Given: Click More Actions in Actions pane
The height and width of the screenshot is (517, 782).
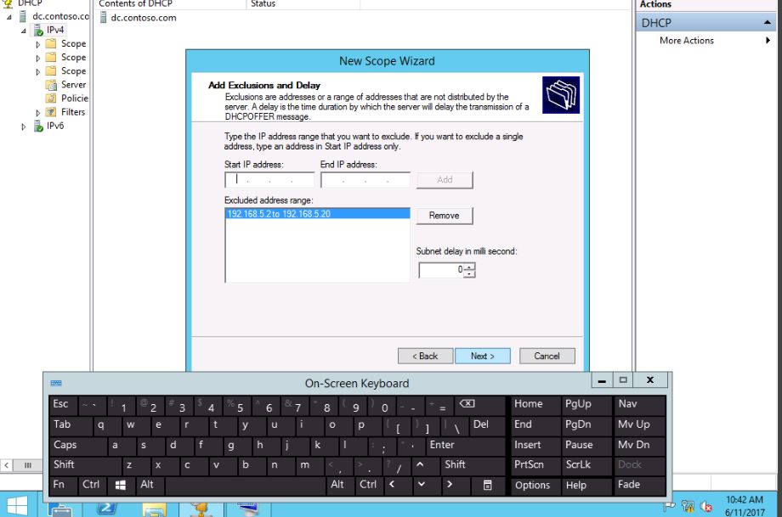Looking at the screenshot, I should click(686, 41).
